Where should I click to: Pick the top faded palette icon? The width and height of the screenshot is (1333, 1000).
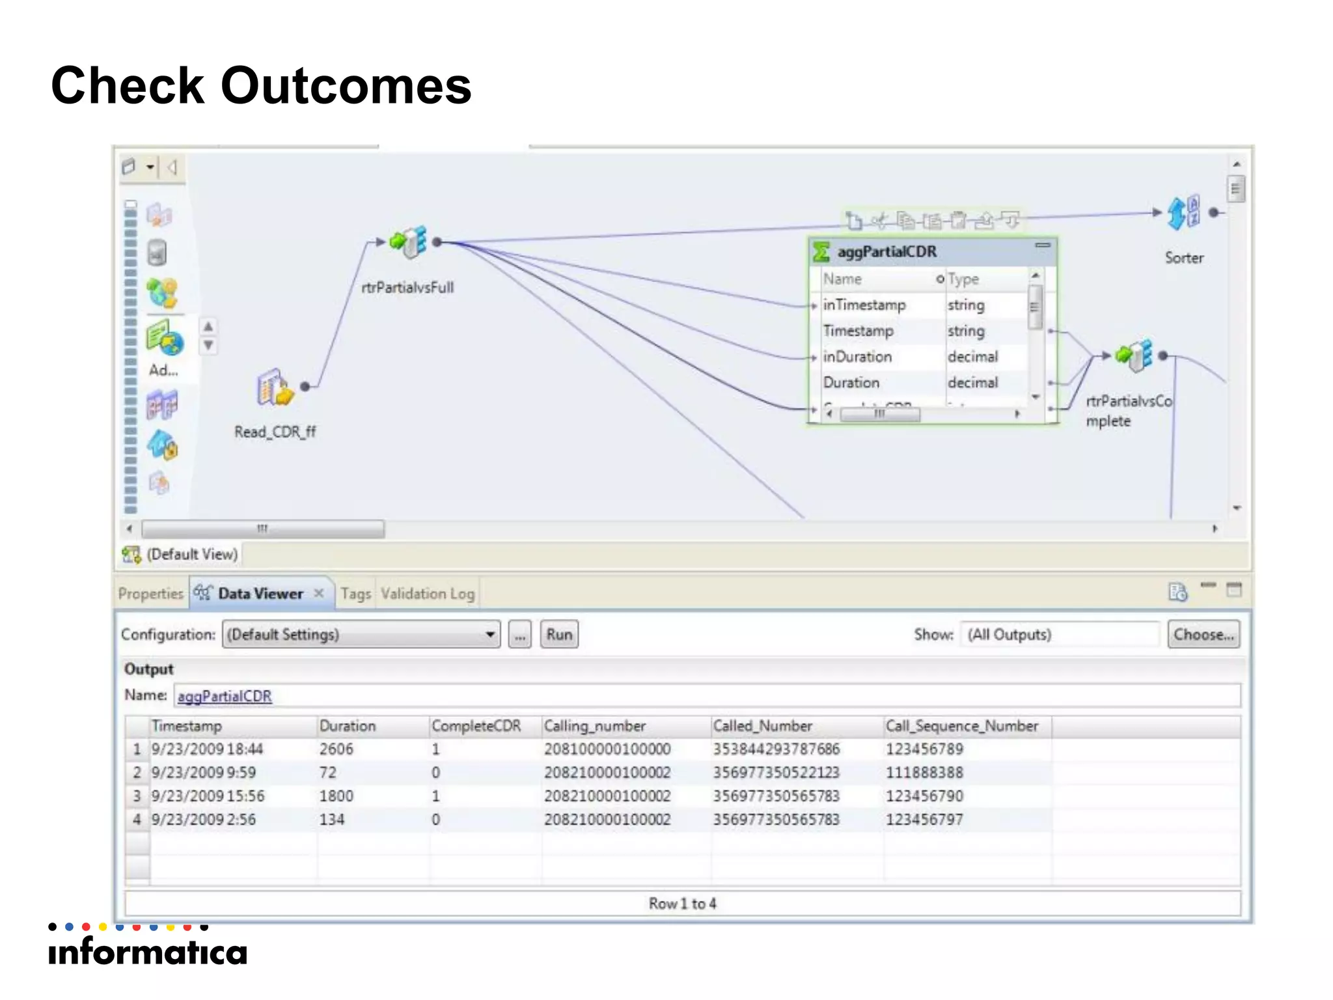tap(159, 214)
